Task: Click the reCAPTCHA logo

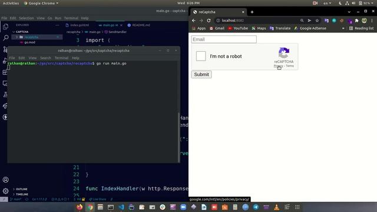Action: pyautogui.click(x=284, y=53)
